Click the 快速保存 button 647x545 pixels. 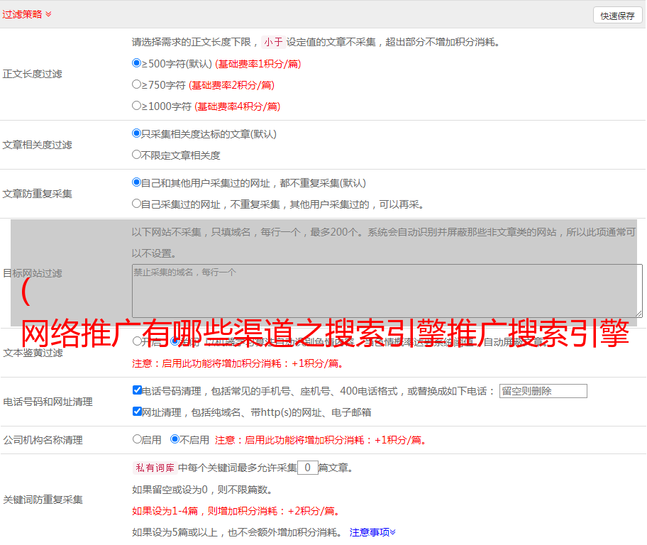click(x=616, y=16)
